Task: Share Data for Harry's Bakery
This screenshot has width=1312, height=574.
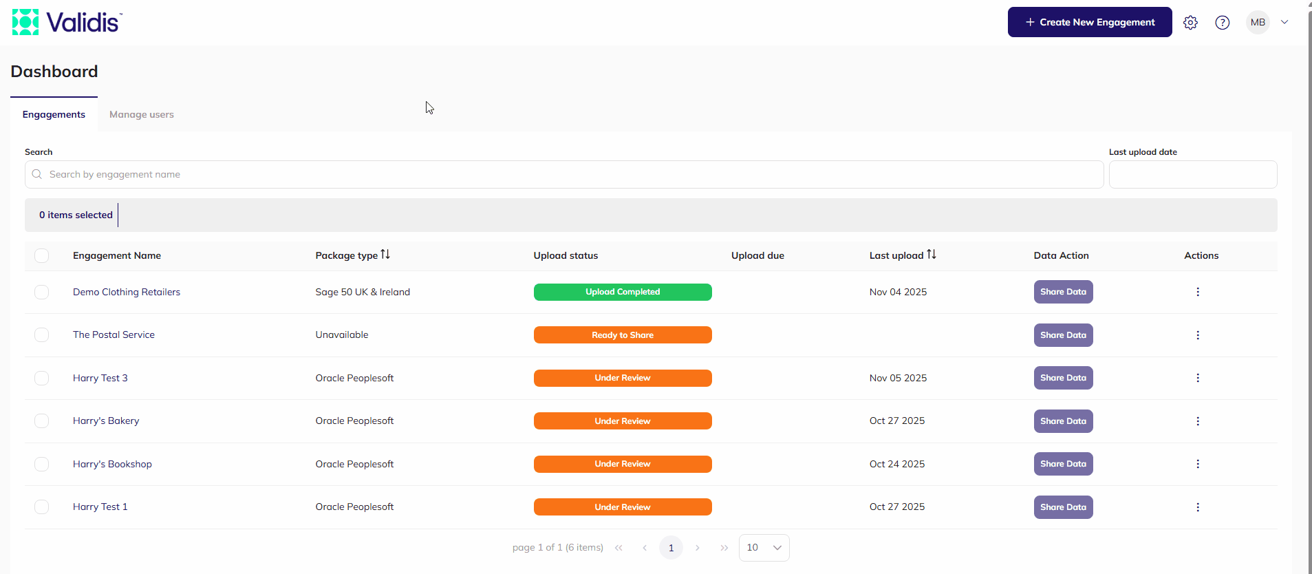Action: pyautogui.click(x=1063, y=421)
